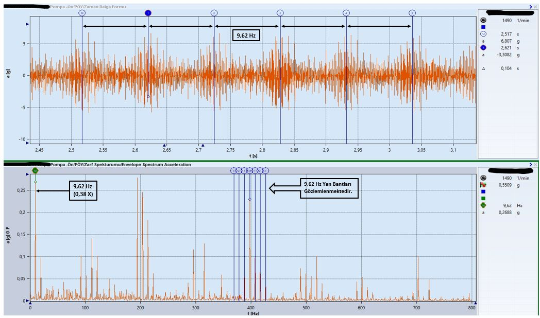Click the frequency axis end marker near 800 Hz
The height and width of the screenshot is (318, 540).
[x=476, y=303]
